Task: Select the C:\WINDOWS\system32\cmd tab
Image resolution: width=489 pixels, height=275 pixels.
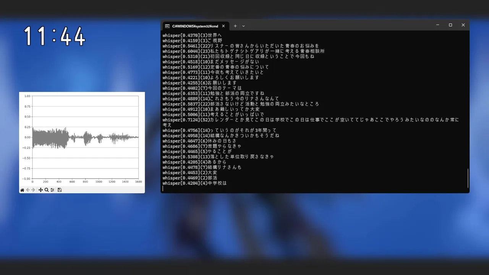Action: [195, 26]
